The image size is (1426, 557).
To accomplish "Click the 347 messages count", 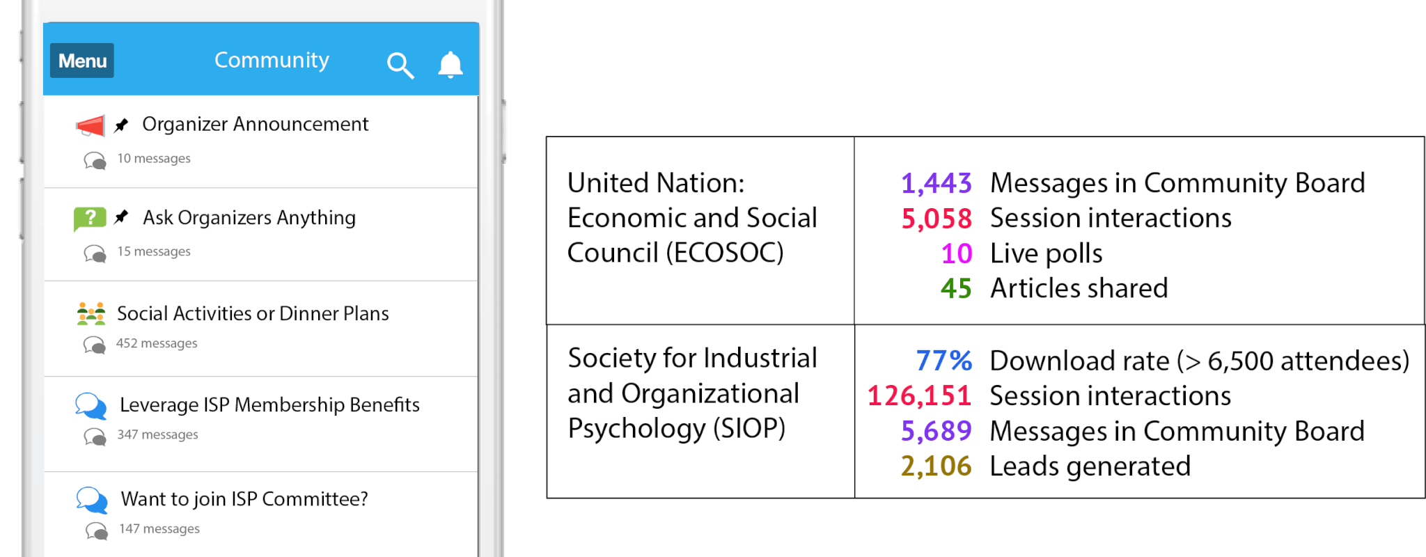I will 157,435.
